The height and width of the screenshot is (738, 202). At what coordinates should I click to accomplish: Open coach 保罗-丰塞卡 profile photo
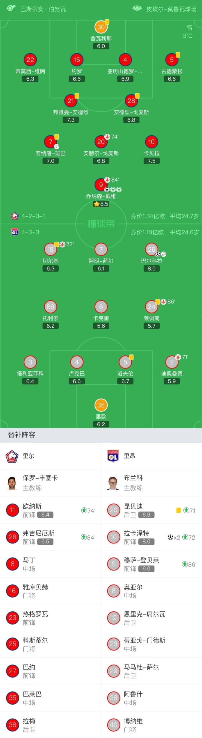pyautogui.click(x=12, y=483)
